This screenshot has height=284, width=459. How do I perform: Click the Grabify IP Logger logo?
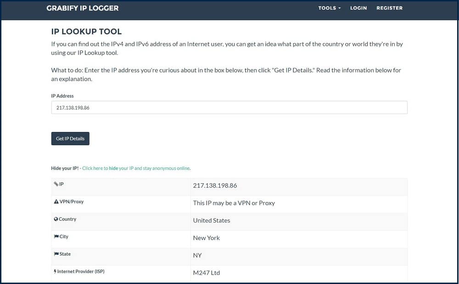(x=82, y=8)
